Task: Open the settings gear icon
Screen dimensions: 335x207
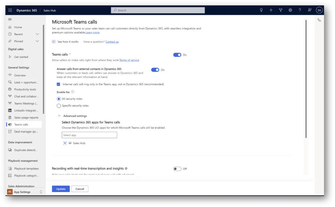Action: point(290,10)
